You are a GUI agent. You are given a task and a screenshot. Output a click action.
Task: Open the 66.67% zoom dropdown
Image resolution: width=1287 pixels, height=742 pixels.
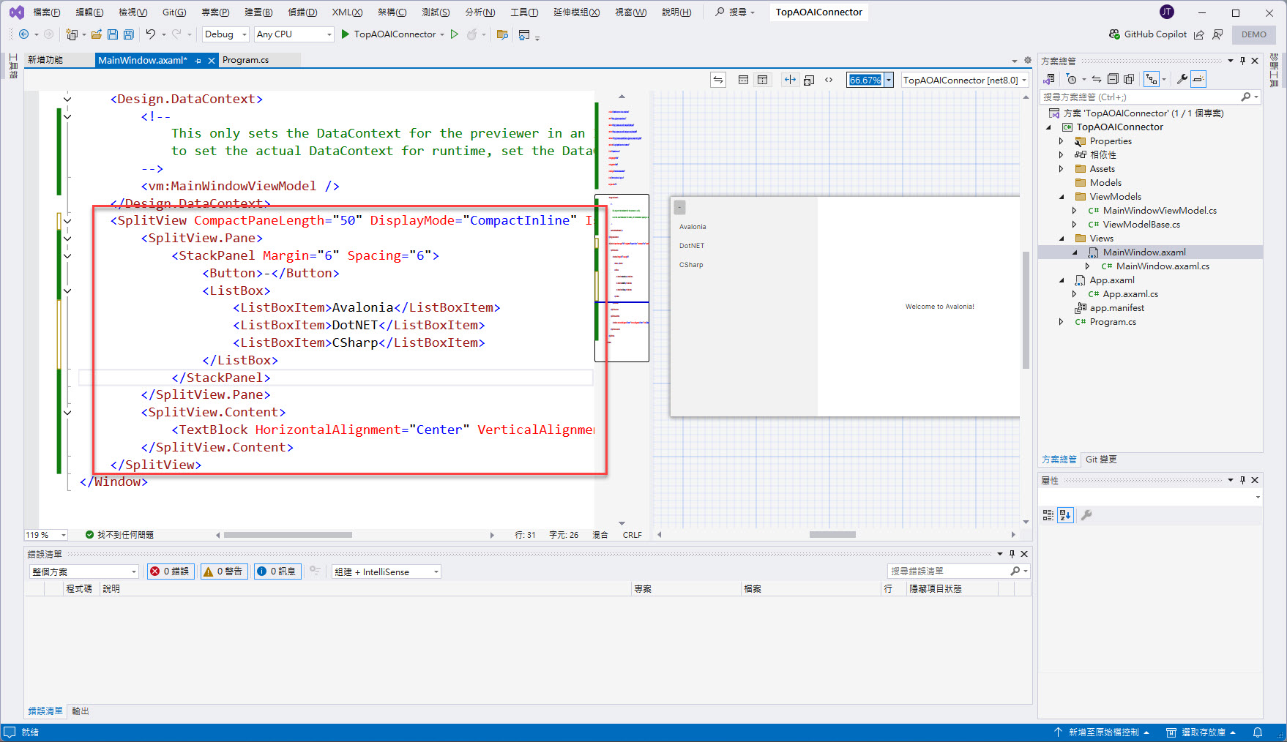(889, 80)
